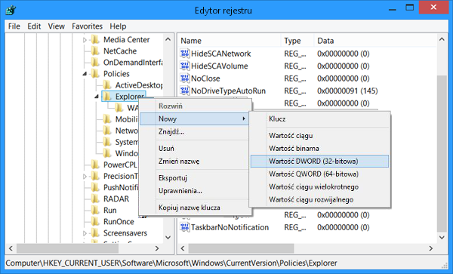
Task: Collapse the Explorer key
Action: click(x=97, y=97)
